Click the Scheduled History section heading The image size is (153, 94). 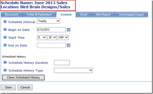pos(14,57)
